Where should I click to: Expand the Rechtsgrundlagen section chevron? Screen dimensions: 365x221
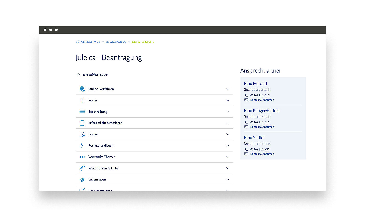click(228, 146)
